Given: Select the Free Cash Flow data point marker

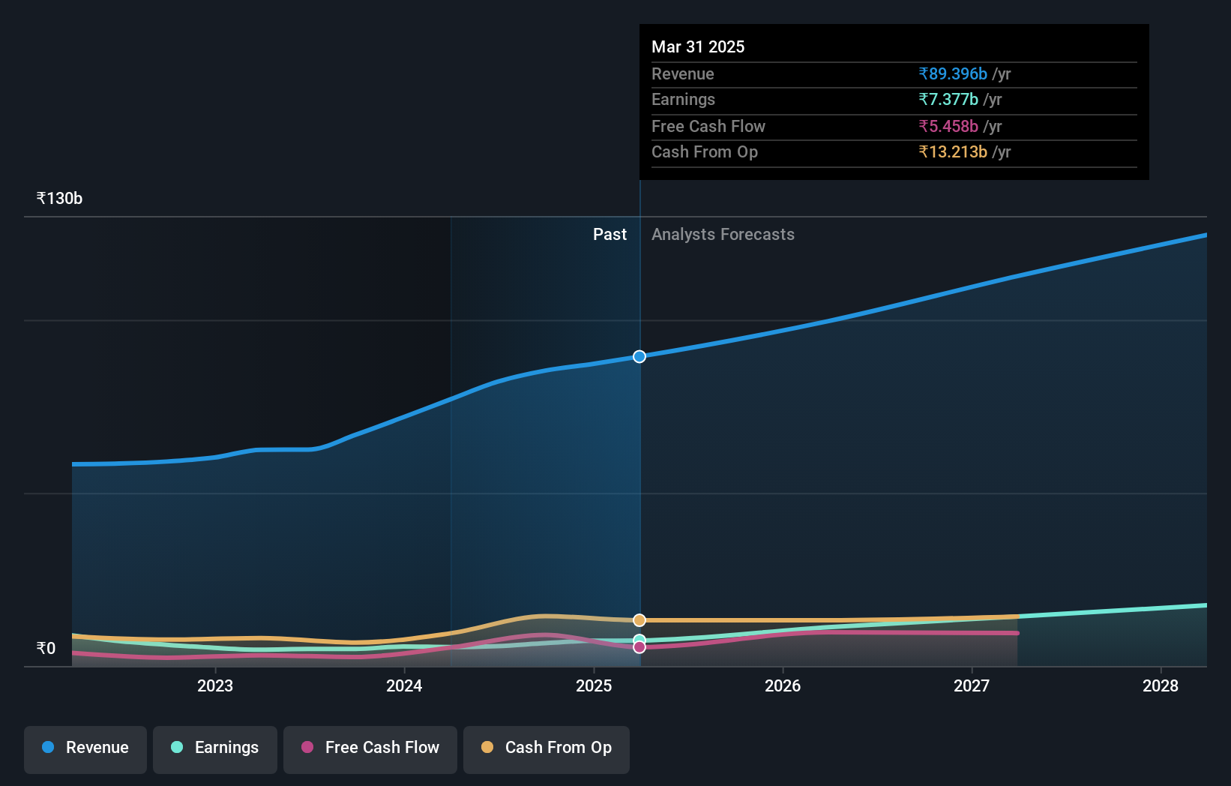Looking at the screenshot, I should [639, 648].
